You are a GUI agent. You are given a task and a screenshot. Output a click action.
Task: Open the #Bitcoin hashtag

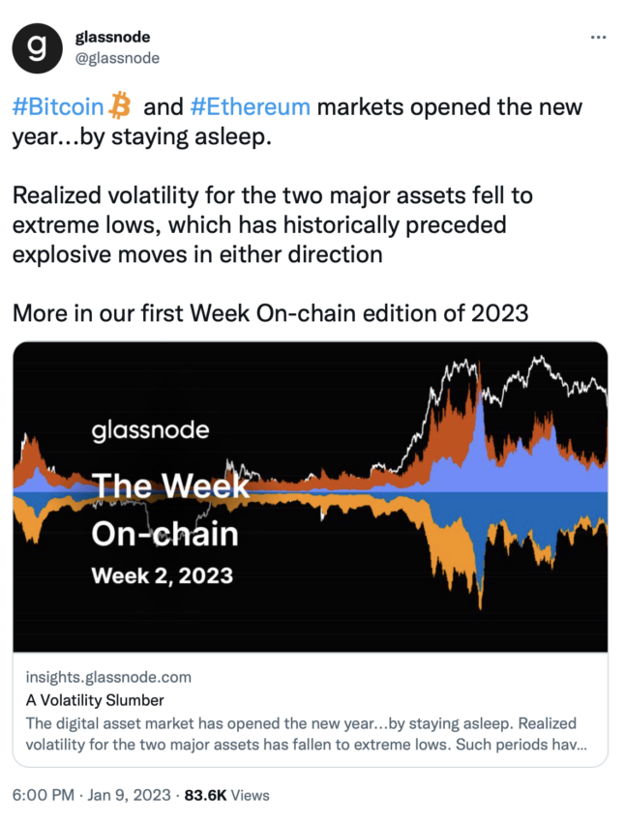[58, 106]
